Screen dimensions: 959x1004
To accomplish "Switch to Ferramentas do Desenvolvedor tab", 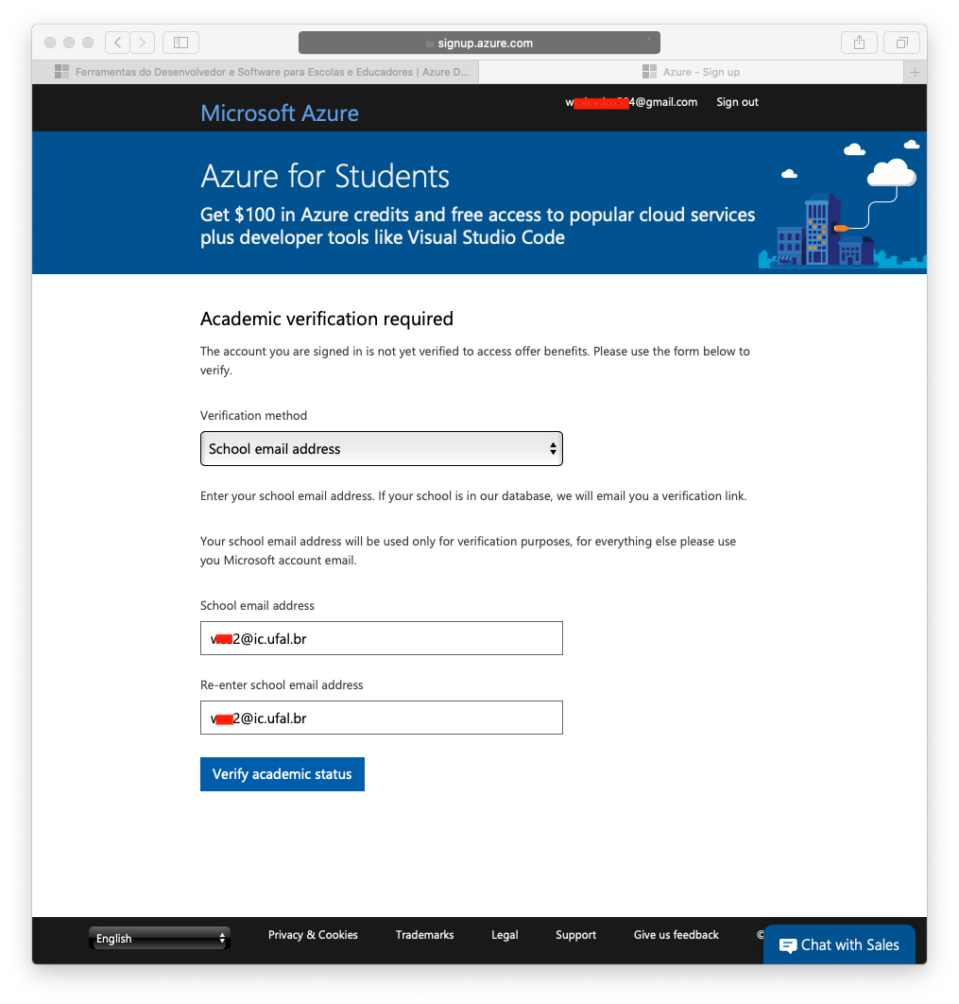I will pos(256,73).
